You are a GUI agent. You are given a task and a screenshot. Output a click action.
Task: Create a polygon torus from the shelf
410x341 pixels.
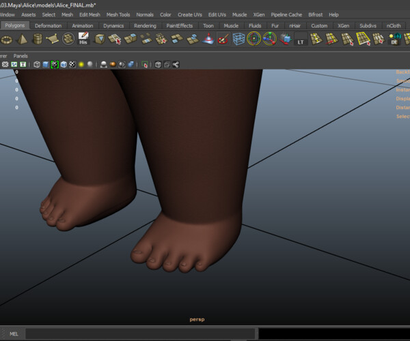(7, 40)
